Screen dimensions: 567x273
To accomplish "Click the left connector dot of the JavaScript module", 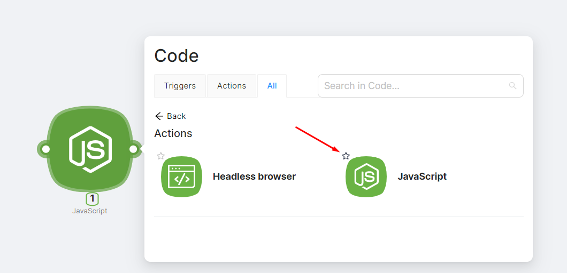I will (46, 149).
